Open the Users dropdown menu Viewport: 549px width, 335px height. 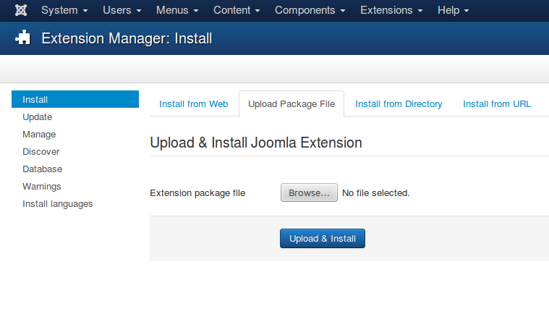[x=122, y=10]
